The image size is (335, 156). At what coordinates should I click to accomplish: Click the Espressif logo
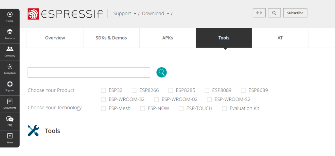tap(65, 14)
